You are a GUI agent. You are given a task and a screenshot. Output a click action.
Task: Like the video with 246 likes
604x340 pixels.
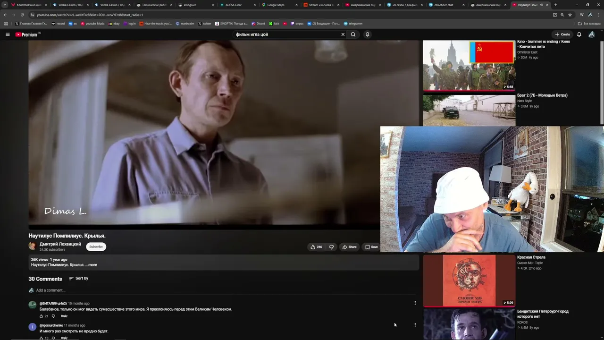coord(316,247)
